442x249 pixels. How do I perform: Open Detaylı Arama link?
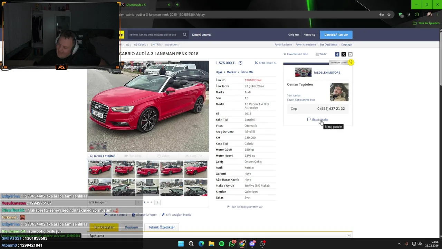(x=201, y=35)
